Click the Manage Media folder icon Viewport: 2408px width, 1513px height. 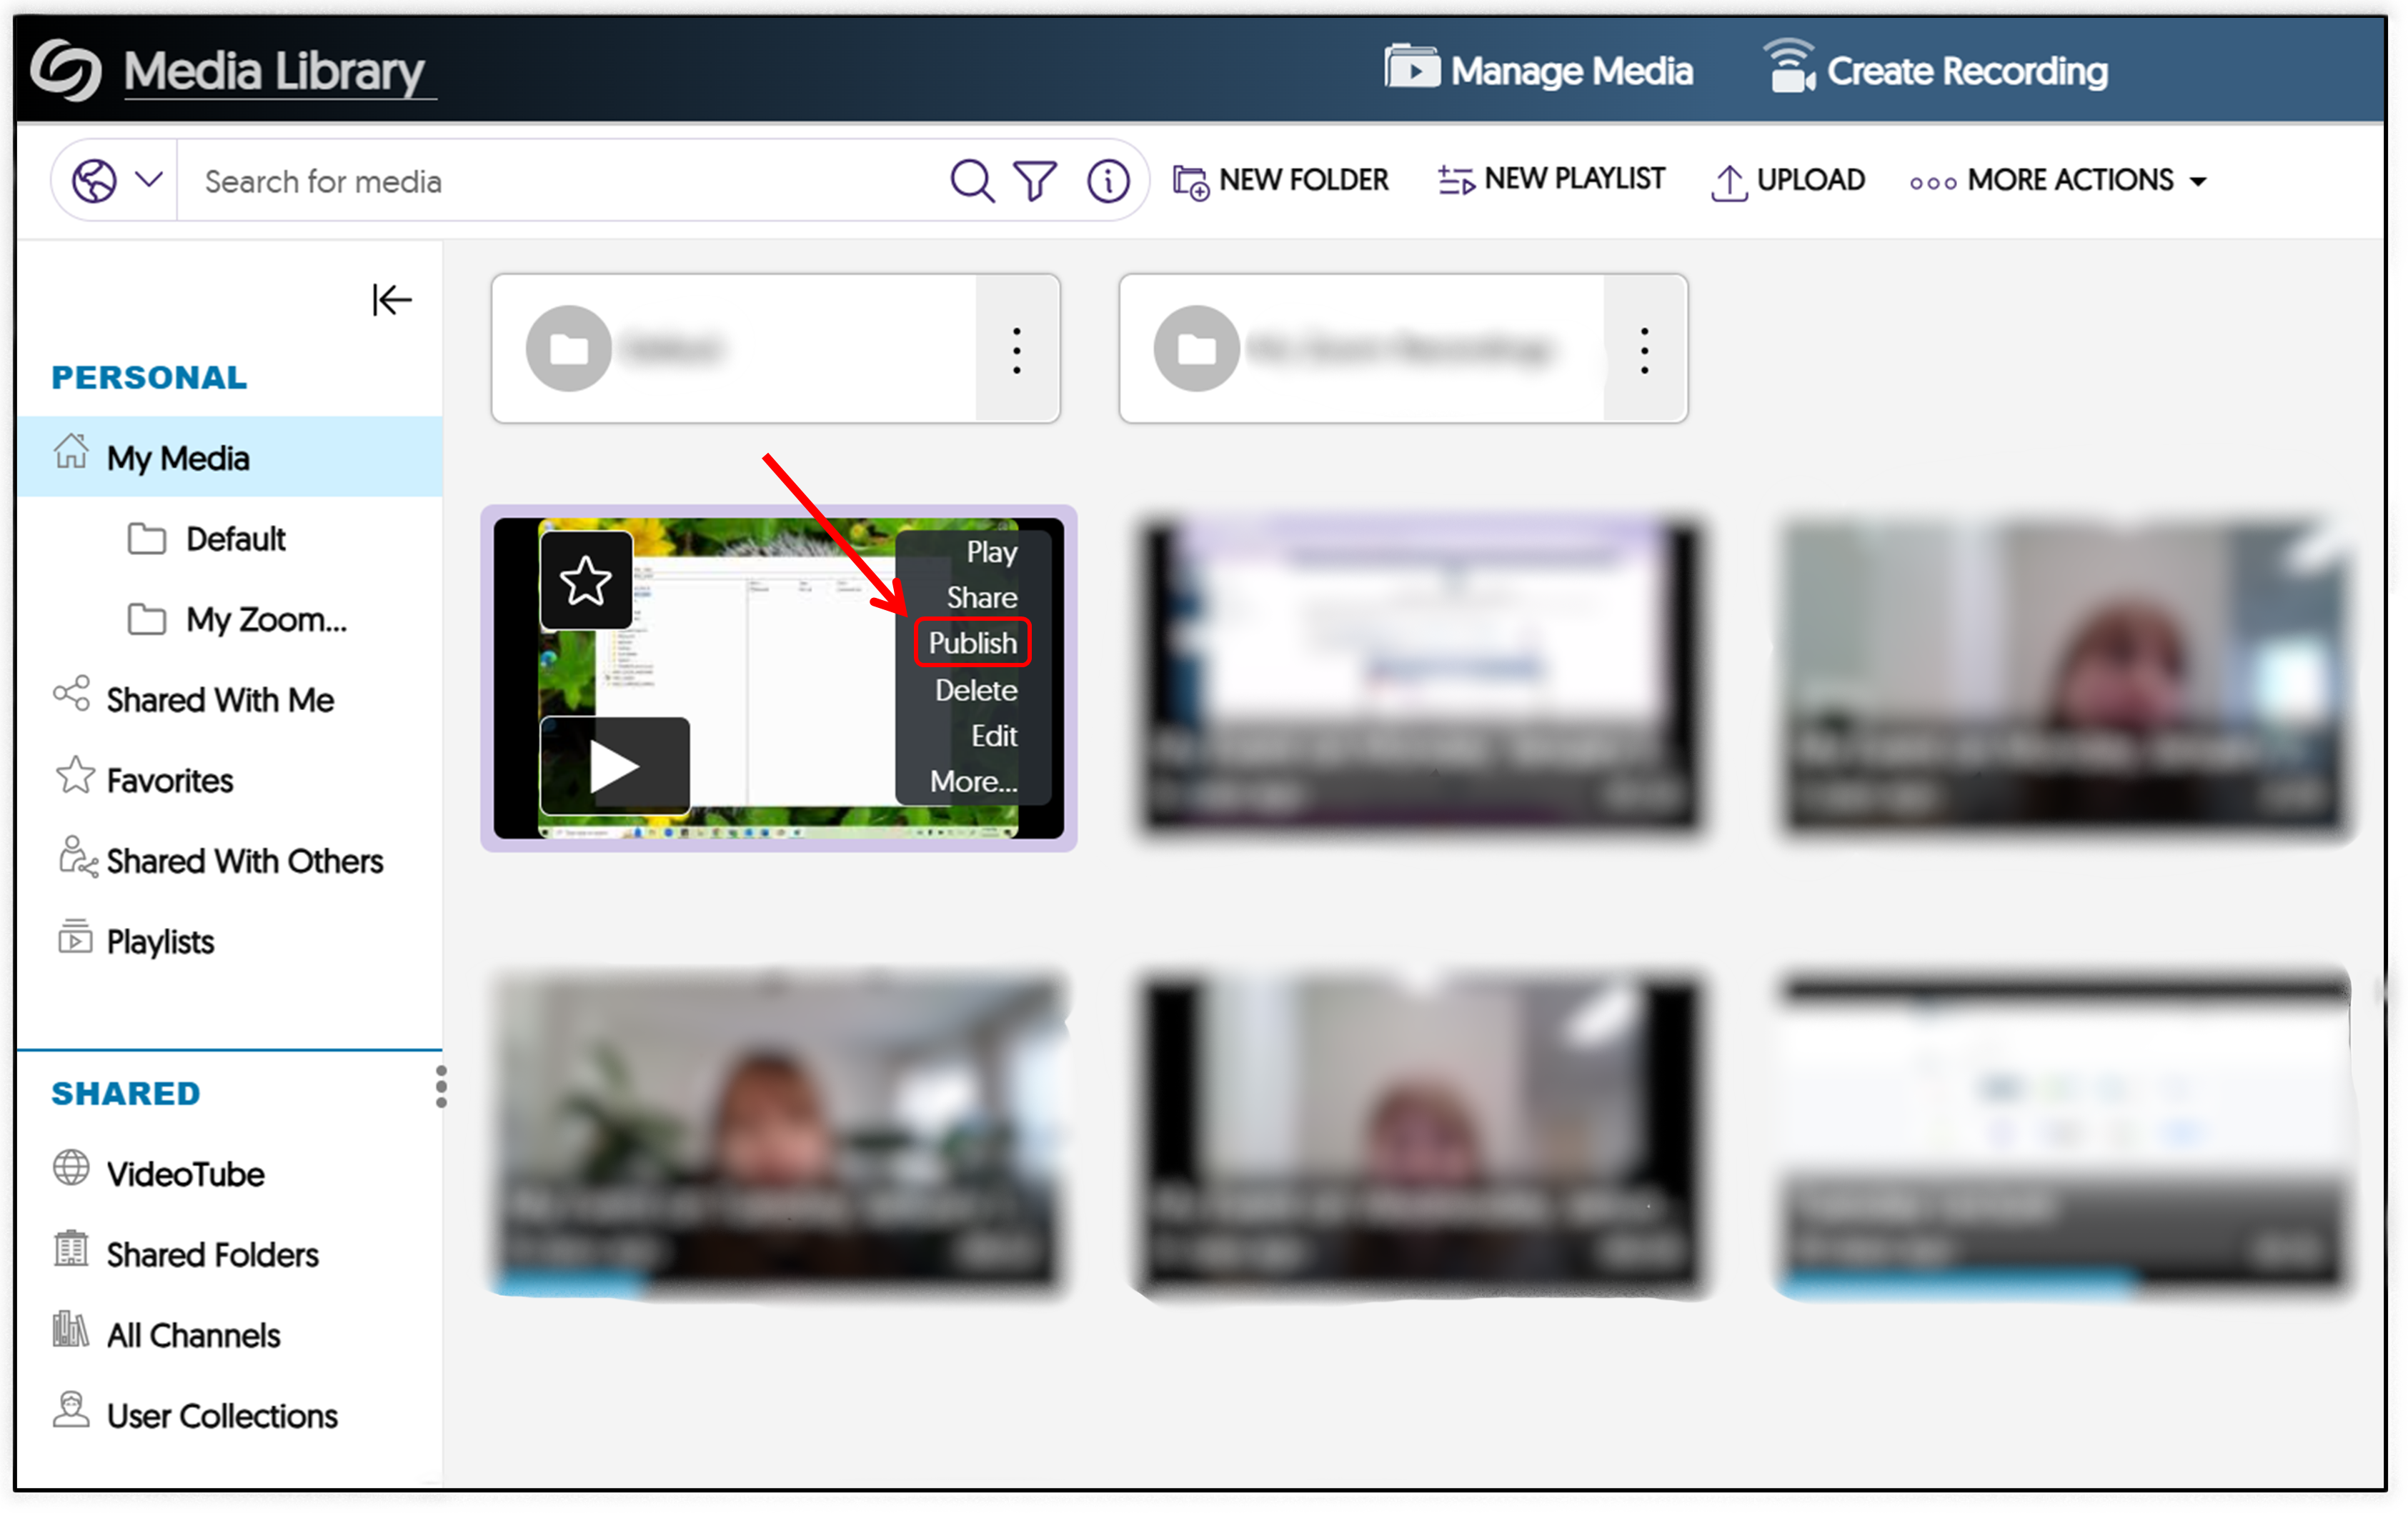(1412, 66)
